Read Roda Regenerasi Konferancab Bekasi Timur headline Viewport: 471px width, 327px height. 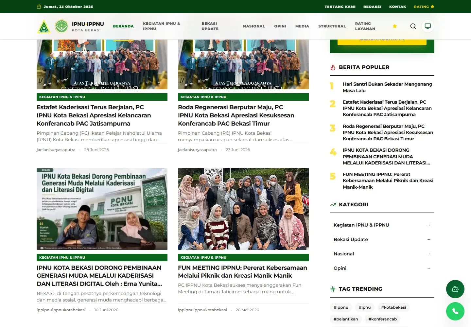point(236,115)
